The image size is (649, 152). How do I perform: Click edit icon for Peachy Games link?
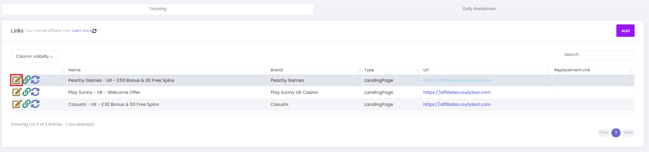(x=17, y=80)
